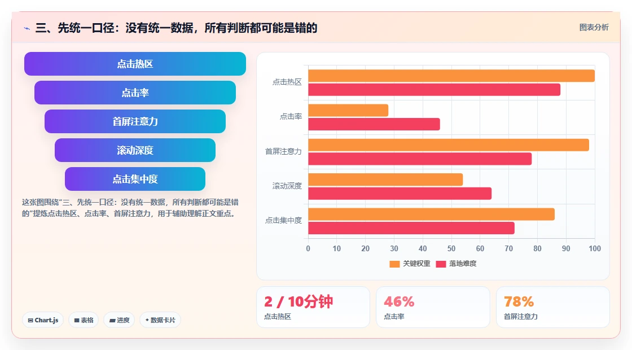Click the 落地难度 legend label
The height and width of the screenshot is (350, 632).
coord(463,264)
